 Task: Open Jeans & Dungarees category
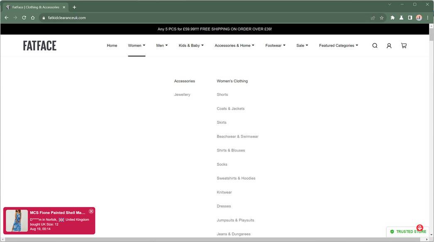233,234
